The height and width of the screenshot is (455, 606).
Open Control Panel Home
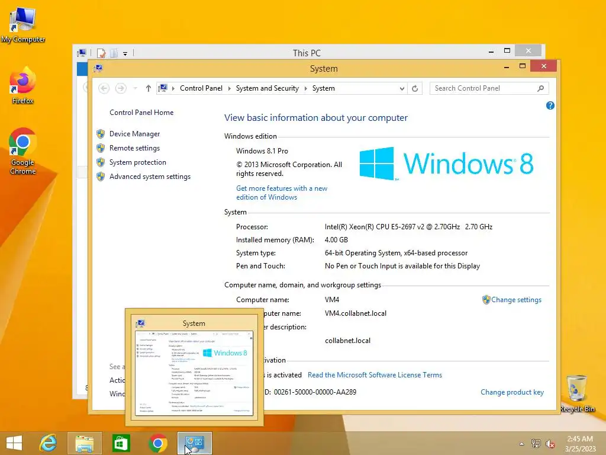(x=141, y=113)
